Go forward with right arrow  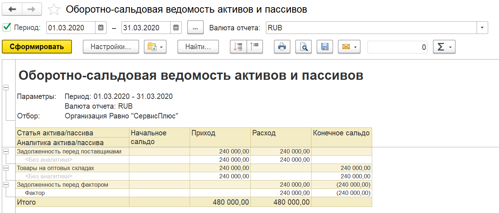31,9
